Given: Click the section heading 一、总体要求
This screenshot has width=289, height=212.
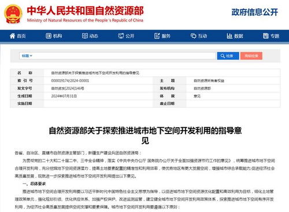Looking at the screenshot, I should (x=34, y=184).
